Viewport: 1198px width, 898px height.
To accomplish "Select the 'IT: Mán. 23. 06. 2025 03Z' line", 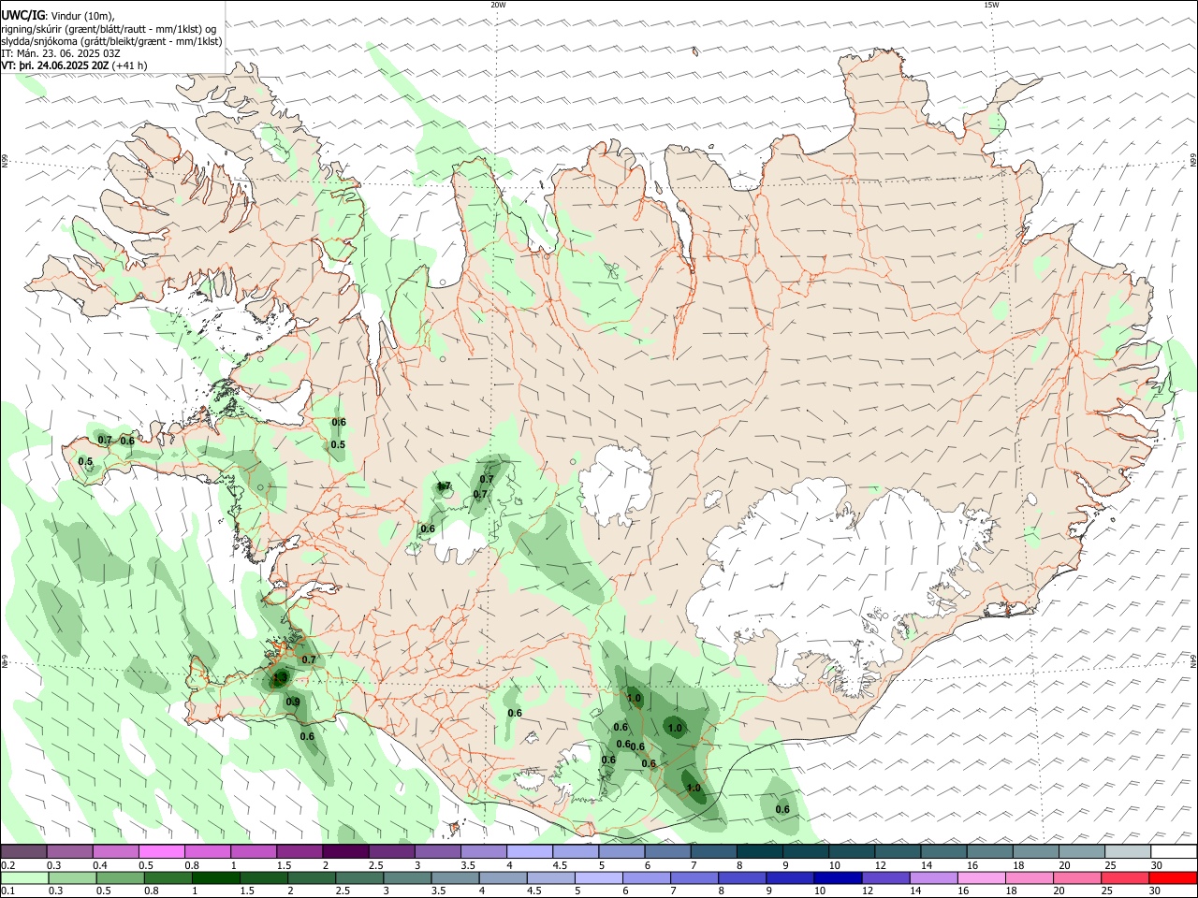I will [61, 53].
